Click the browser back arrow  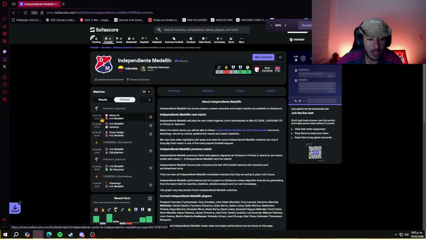coord(13,13)
